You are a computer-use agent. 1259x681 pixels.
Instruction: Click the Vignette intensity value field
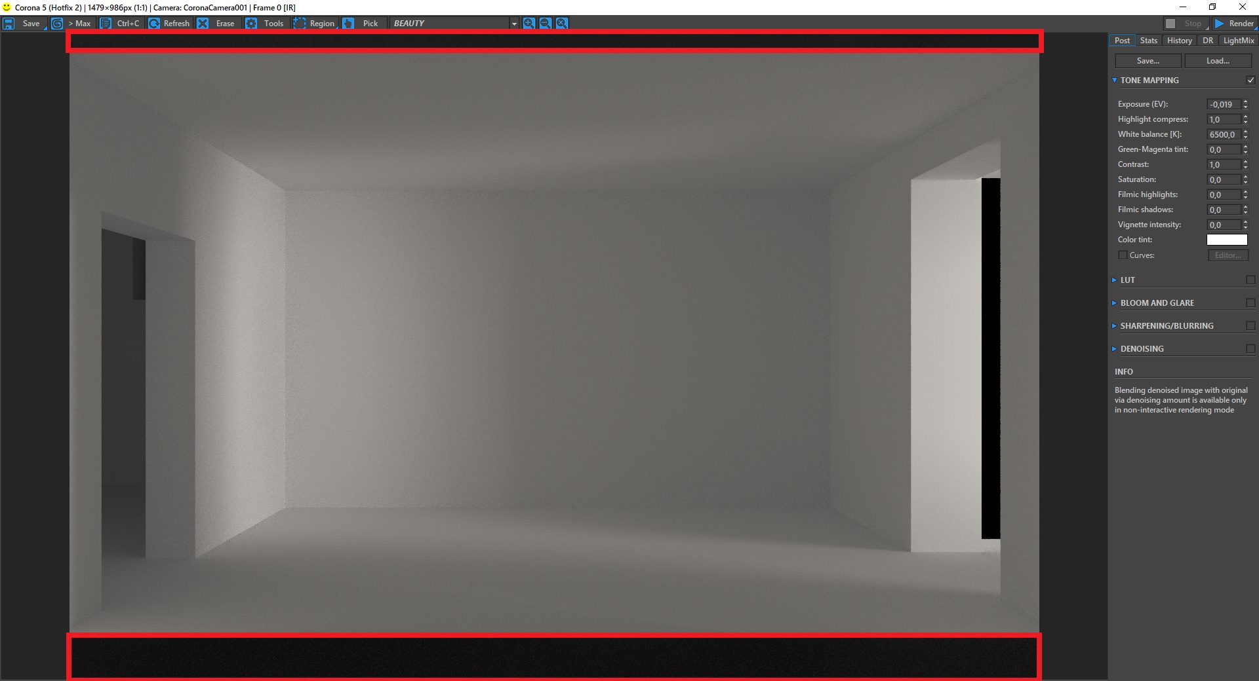(x=1224, y=225)
